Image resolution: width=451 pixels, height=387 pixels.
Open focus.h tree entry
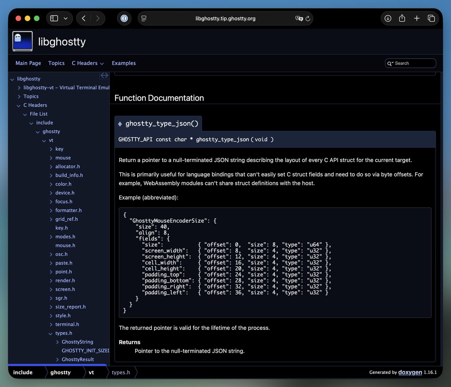[x=64, y=201]
